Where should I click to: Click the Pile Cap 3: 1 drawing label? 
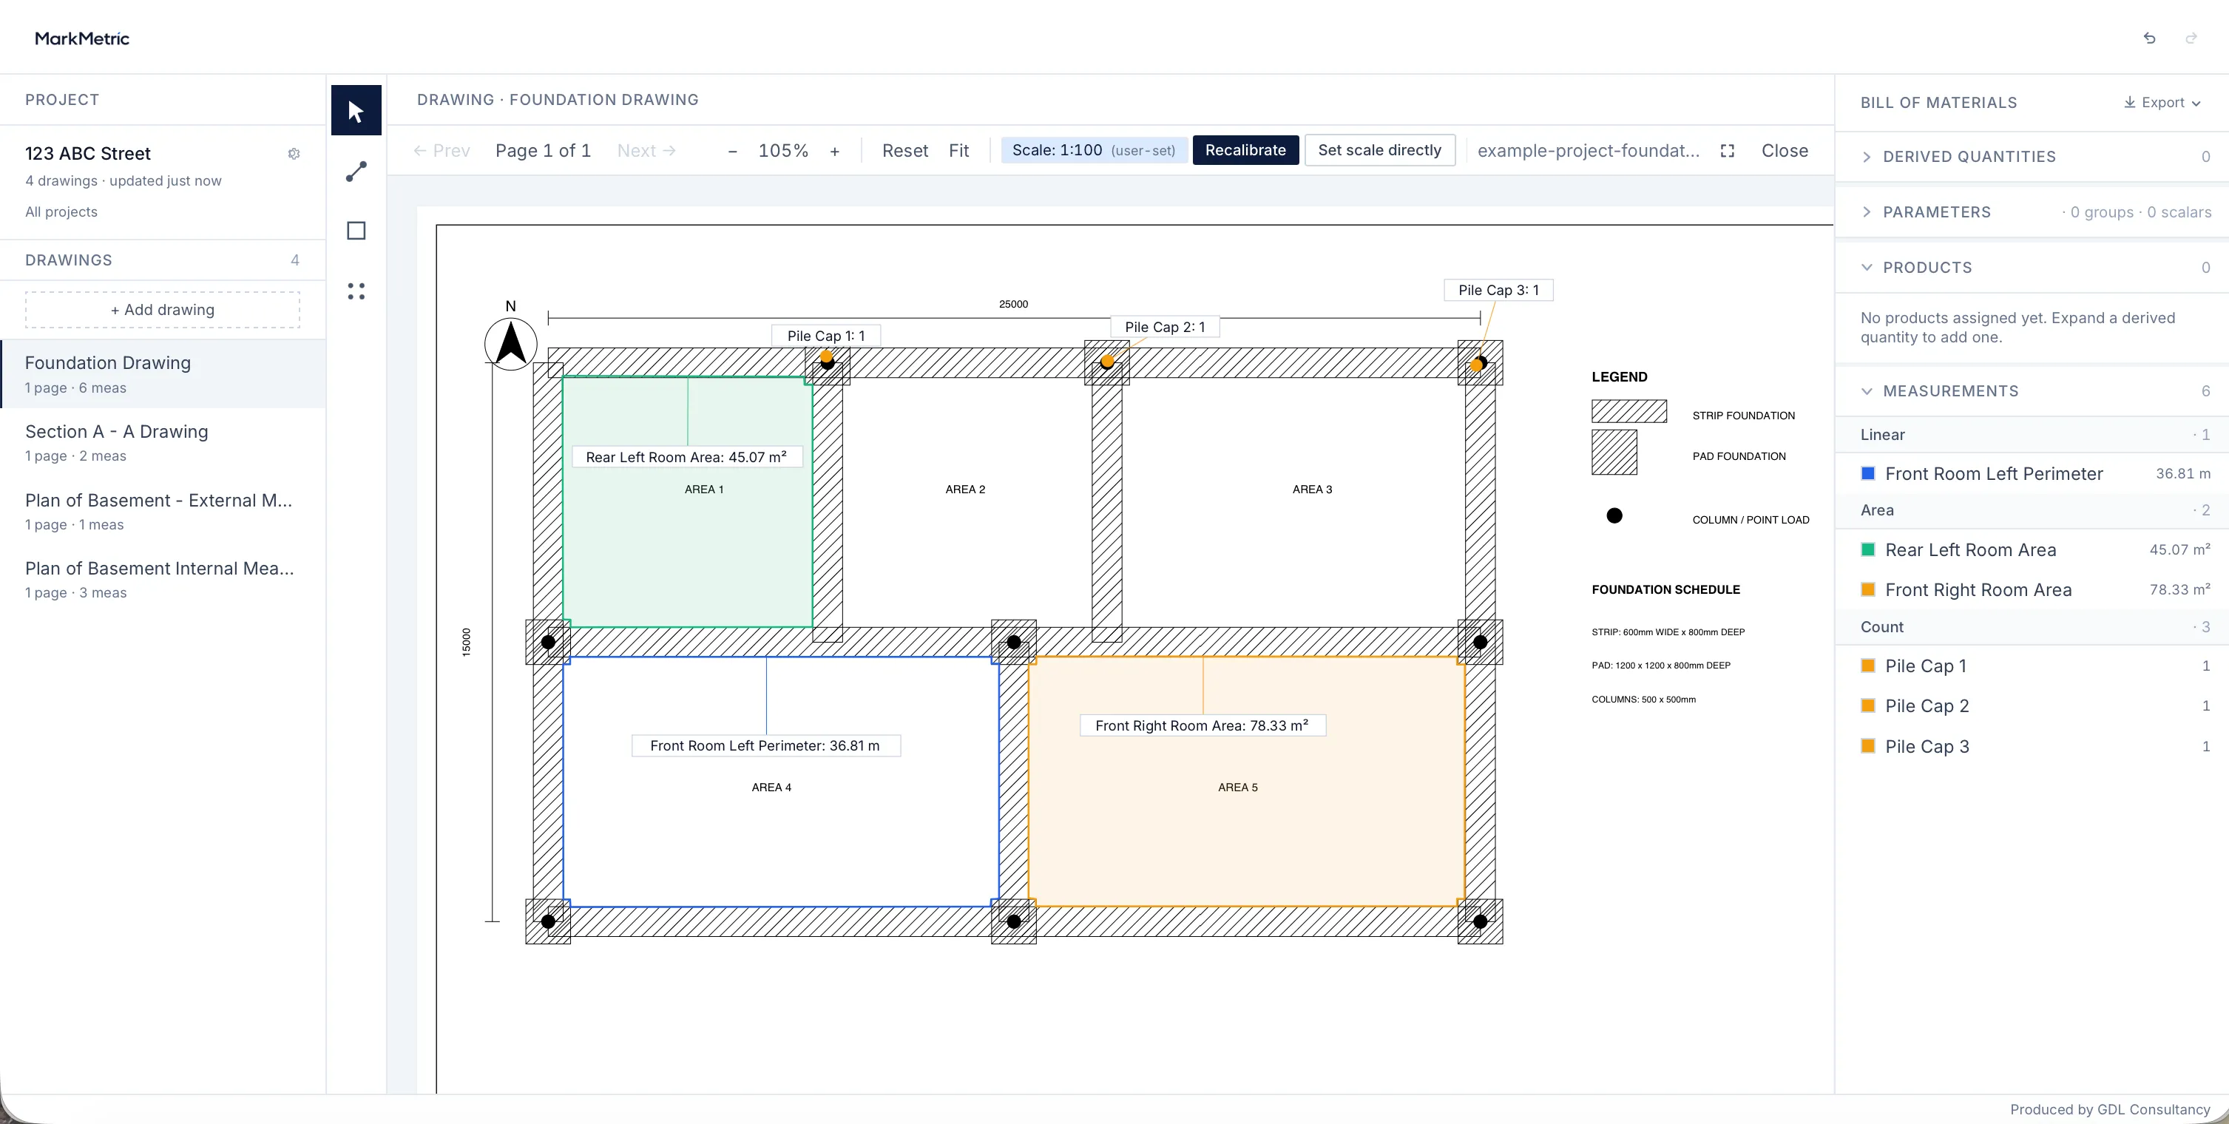coord(1498,290)
